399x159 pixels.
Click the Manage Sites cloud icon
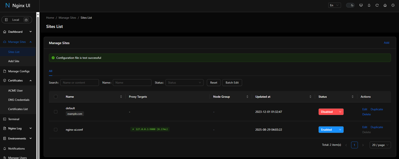[x=5, y=42]
